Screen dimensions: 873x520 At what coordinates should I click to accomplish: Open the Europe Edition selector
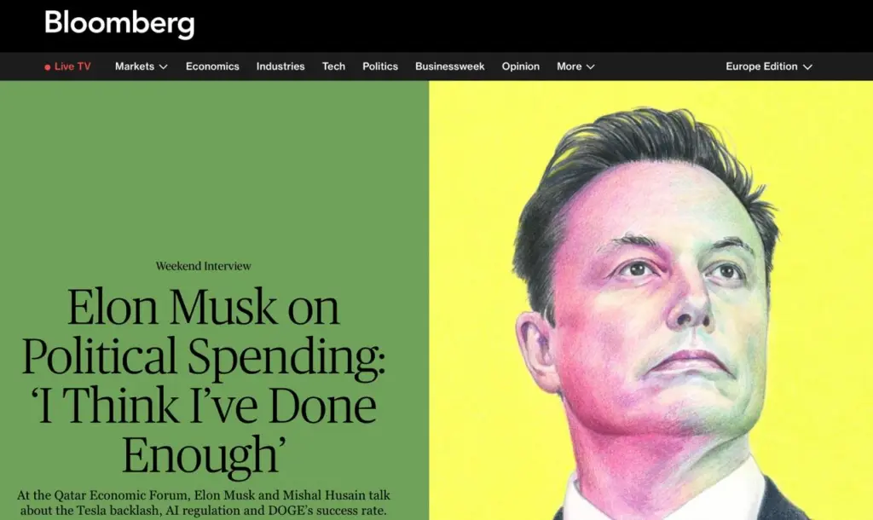[x=768, y=66]
